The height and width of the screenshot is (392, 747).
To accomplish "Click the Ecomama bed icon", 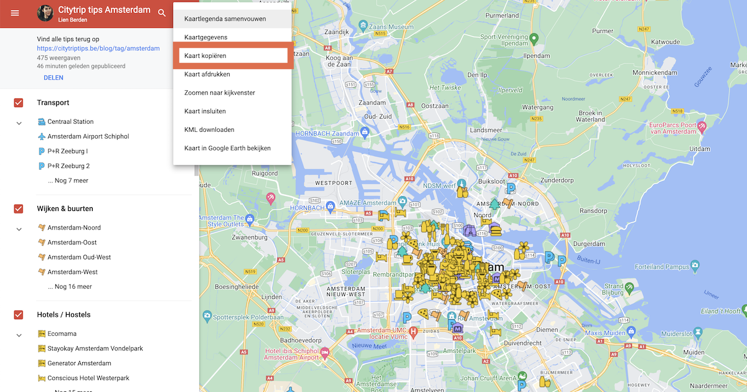I will [x=42, y=334].
